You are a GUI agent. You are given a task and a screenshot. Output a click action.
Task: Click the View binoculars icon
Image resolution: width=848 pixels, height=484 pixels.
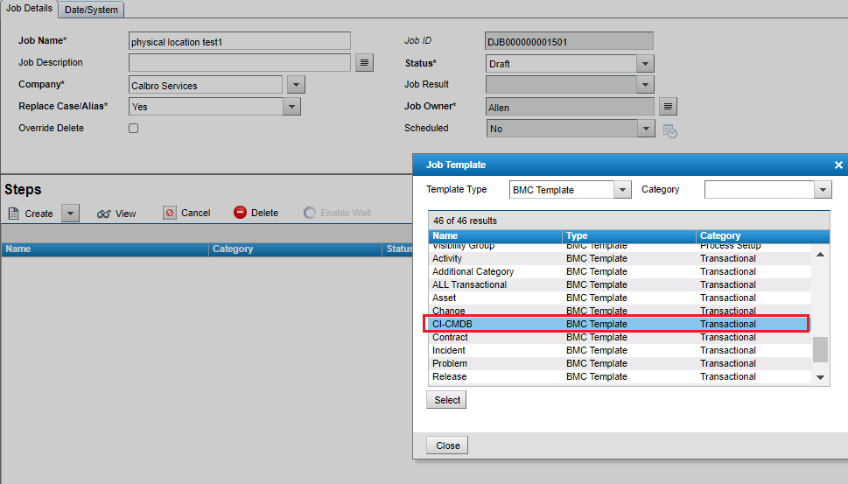104,214
